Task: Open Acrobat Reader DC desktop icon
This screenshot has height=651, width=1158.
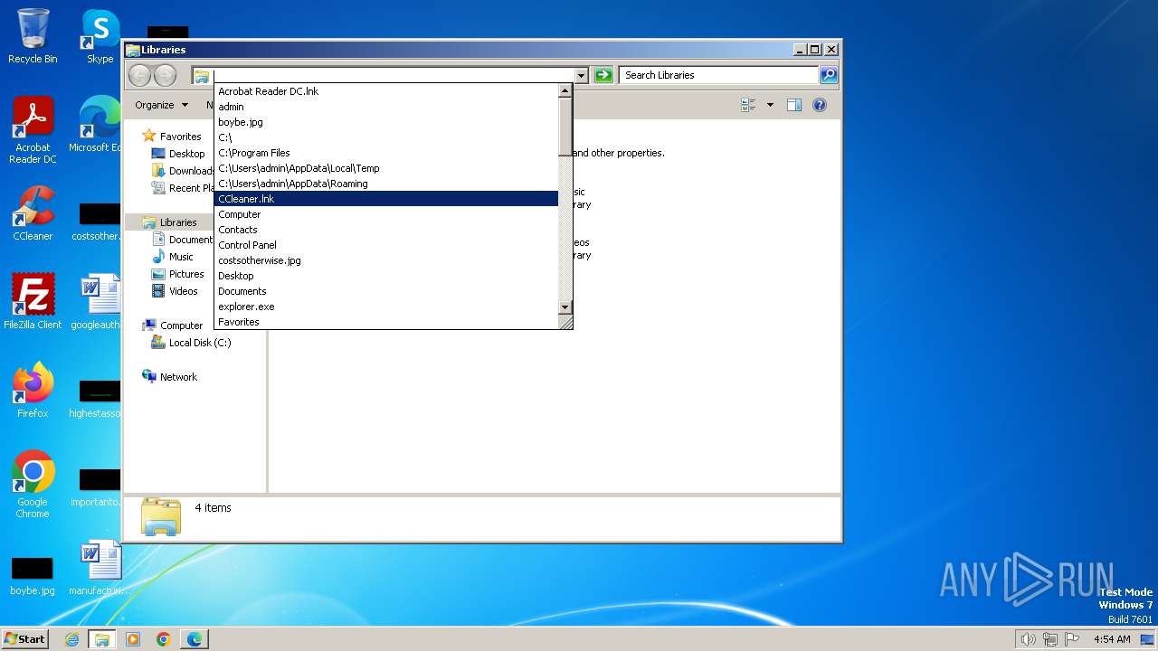Action: coord(33,130)
